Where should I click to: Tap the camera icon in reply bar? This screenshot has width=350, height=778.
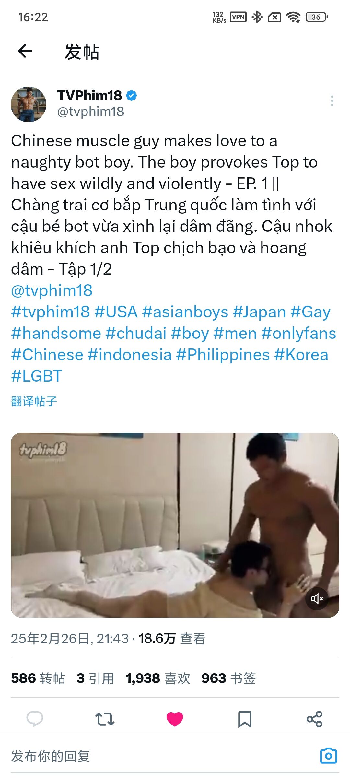[328, 756]
